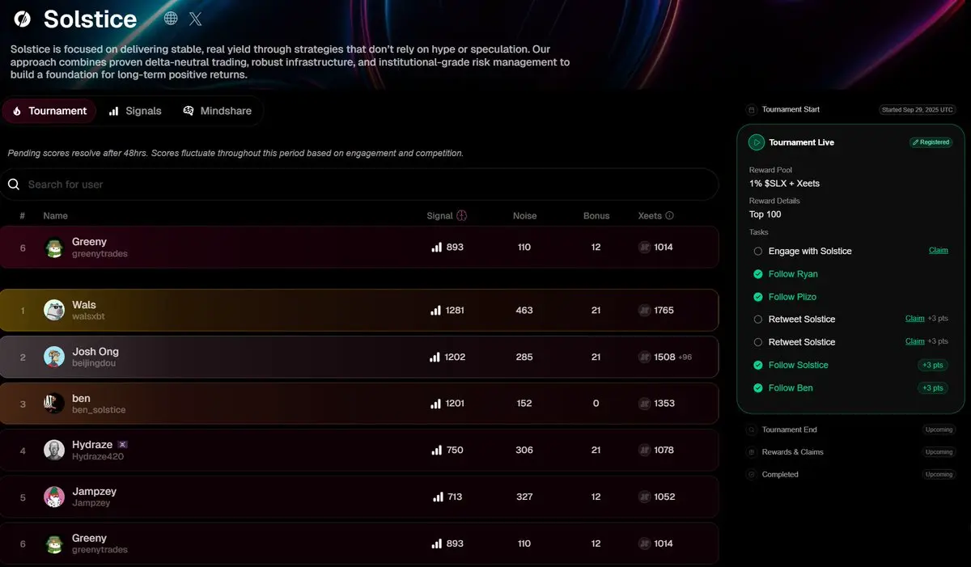This screenshot has width=971, height=567.
Task: Click the green check for Follow Solstice
Action: 758,366
